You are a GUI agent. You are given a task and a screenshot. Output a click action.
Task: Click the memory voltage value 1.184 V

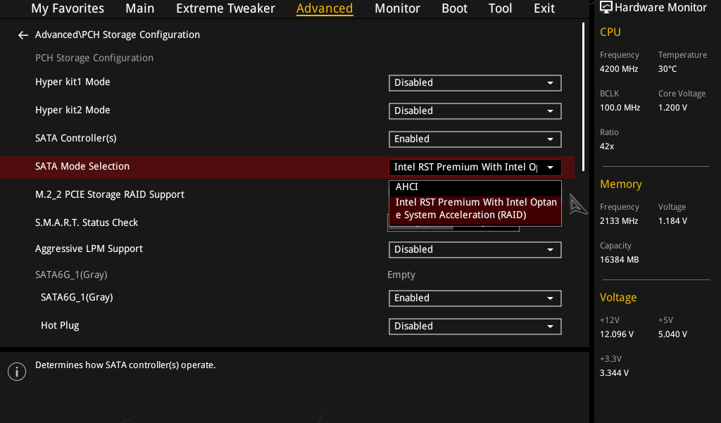coord(672,221)
